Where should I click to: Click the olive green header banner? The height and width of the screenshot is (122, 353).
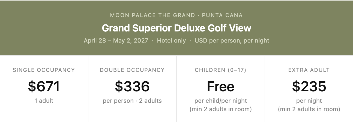pyautogui.click(x=176, y=28)
